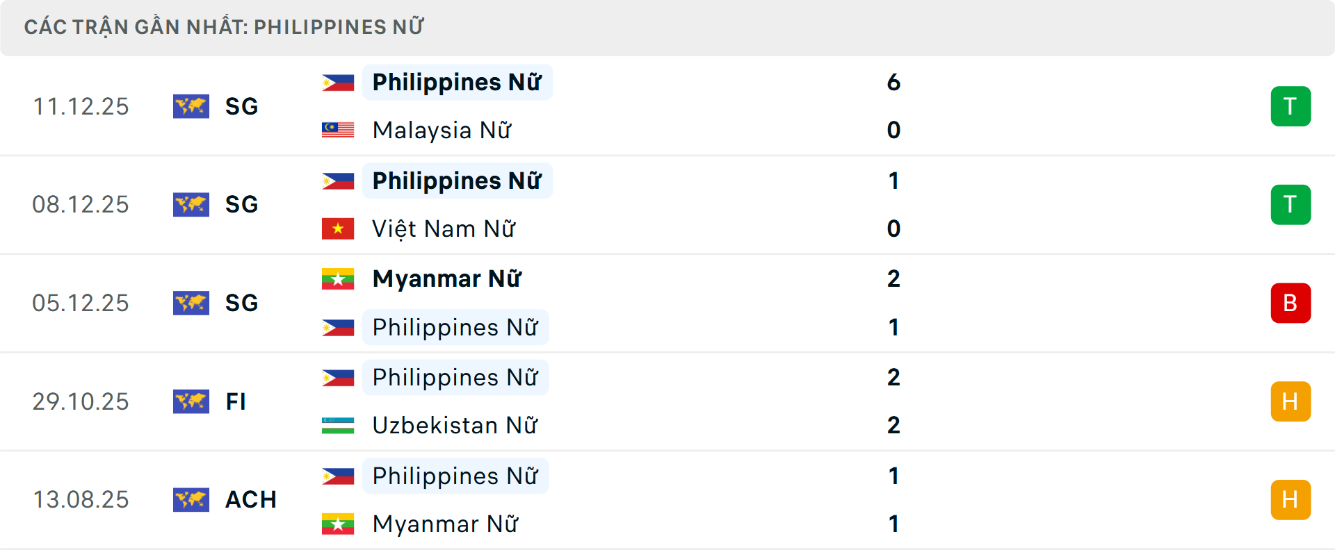Click the Uzbekistan flag icon

click(338, 426)
